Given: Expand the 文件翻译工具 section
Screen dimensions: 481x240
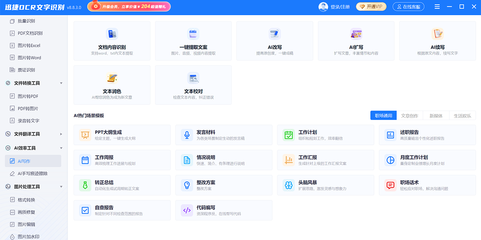Looking at the screenshot, I should click(x=29, y=134).
